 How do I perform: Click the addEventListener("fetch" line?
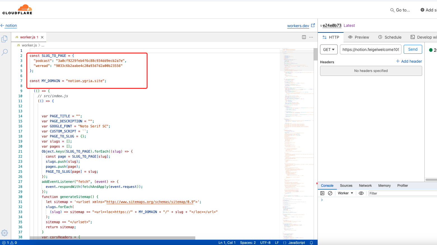pyautogui.click(x=80, y=182)
